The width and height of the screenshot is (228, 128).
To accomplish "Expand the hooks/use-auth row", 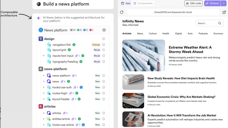I will pyautogui.click(x=44, y=87).
